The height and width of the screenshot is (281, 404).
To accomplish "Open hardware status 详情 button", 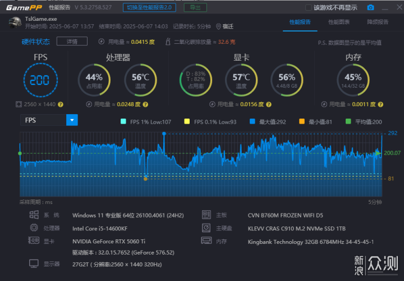I will click(x=72, y=41).
